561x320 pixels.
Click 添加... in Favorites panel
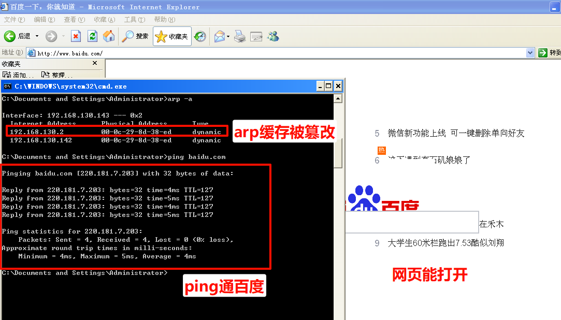[18, 75]
